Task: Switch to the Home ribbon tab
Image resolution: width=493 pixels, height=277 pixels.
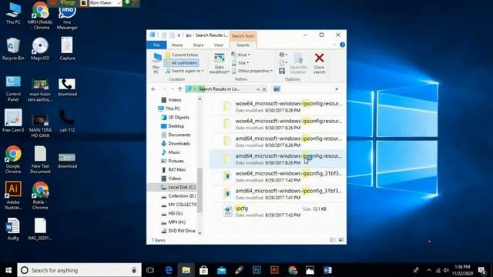Action: (x=177, y=45)
